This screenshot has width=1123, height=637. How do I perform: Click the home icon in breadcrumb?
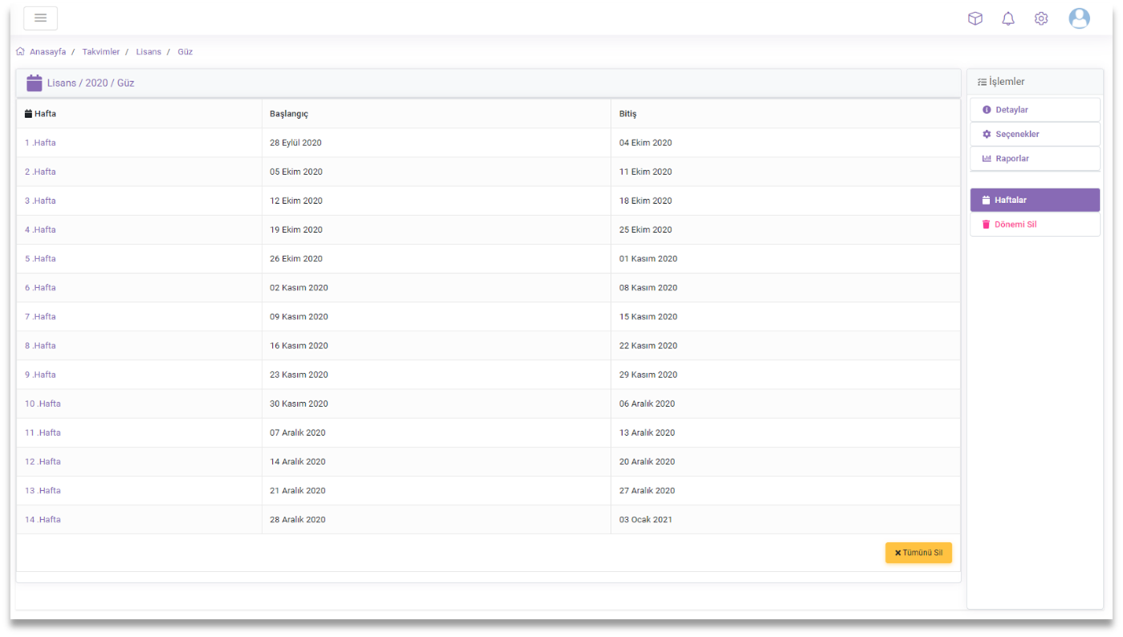20,51
